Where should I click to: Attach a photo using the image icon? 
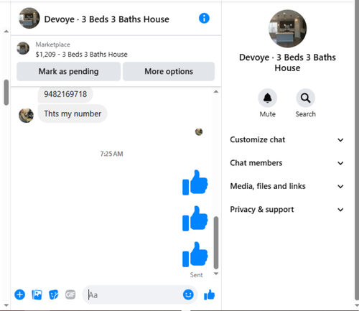37,294
